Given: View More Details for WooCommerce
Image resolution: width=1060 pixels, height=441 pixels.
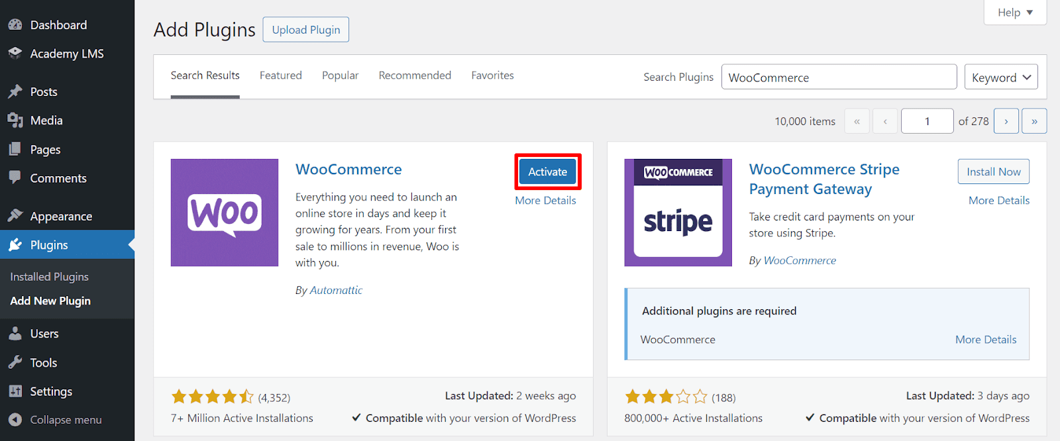Looking at the screenshot, I should coord(545,200).
